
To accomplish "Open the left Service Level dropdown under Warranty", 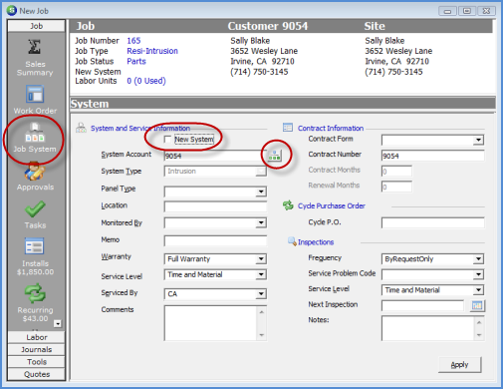I will tap(261, 274).
